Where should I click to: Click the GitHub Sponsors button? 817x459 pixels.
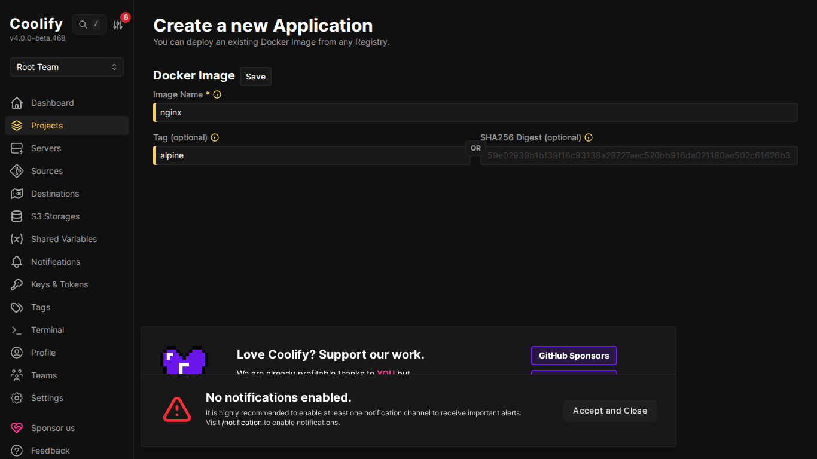coord(574,356)
